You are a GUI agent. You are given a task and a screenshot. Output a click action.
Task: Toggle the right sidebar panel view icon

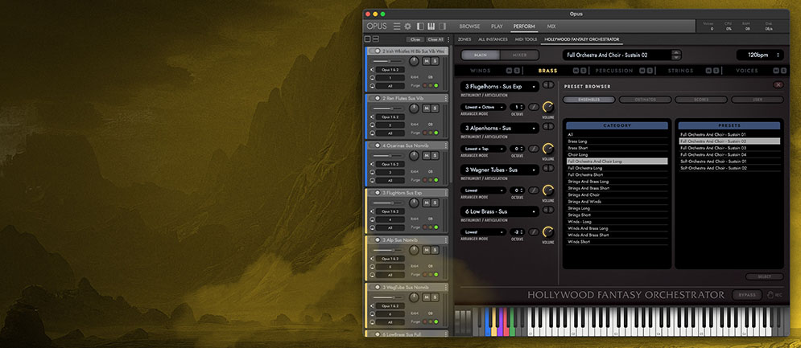coord(442,26)
